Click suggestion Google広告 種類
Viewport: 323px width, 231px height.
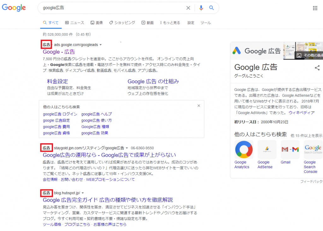(95, 127)
